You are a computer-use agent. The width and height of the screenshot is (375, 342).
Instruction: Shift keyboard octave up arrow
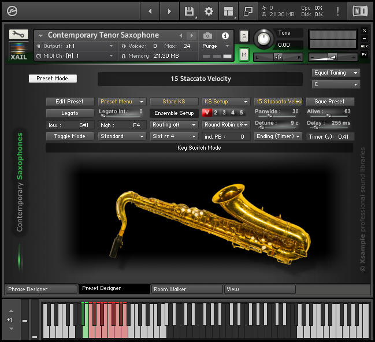point(11,311)
